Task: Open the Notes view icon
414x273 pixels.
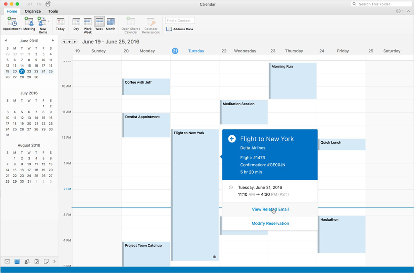Action: pos(46,261)
